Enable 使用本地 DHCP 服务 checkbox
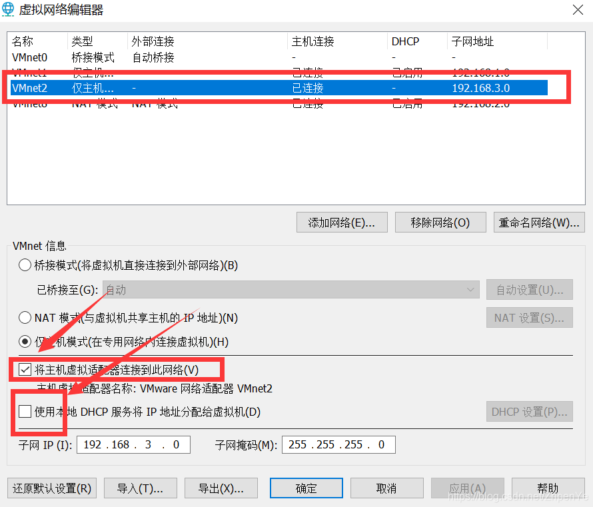This screenshot has height=507, width=593. pyautogui.click(x=24, y=412)
